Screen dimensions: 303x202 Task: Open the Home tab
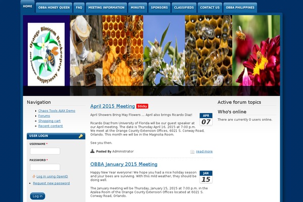click(27, 7)
